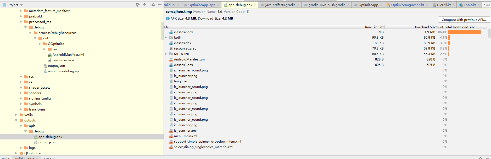Screen dimensions: 491x159
Task: Collapse the processed_res folder
Action: tap(21, 22)
